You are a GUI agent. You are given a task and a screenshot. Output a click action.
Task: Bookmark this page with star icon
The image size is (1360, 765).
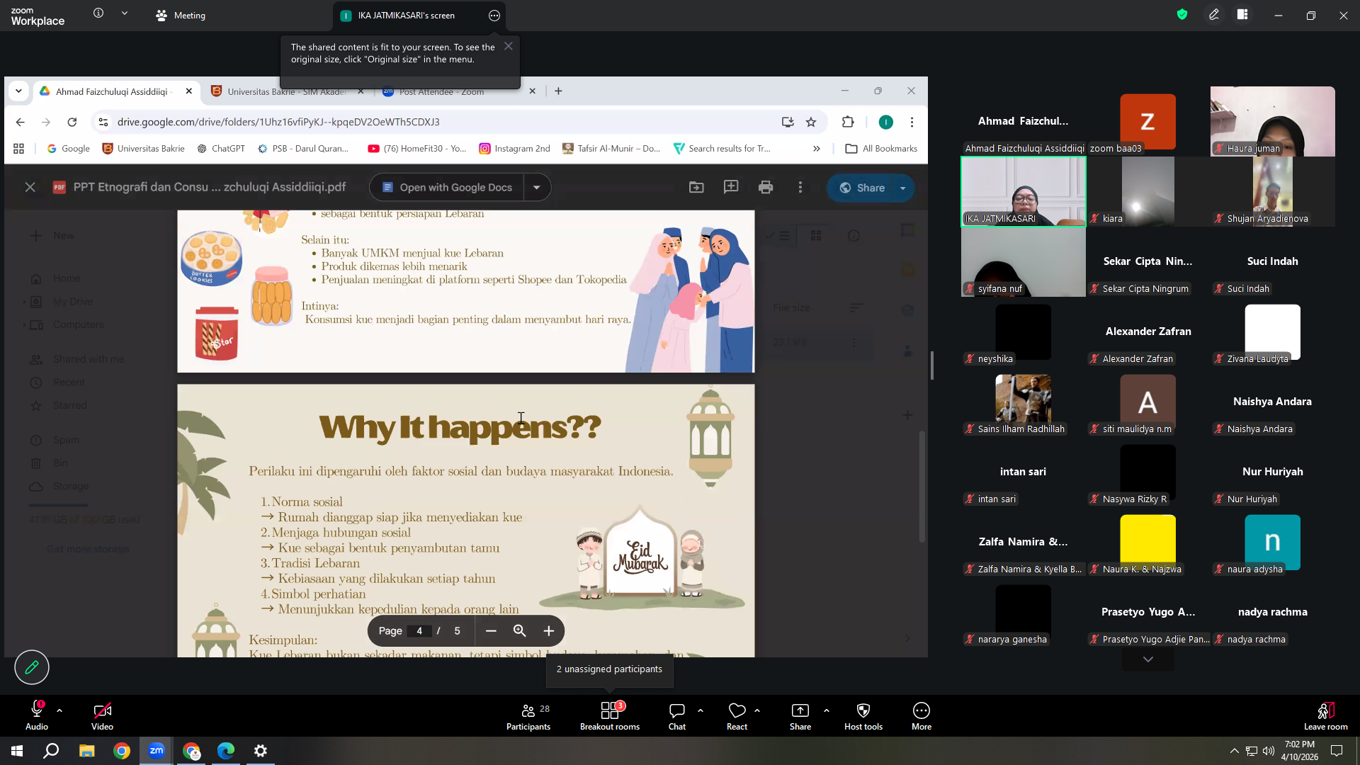tap(811, 122)
